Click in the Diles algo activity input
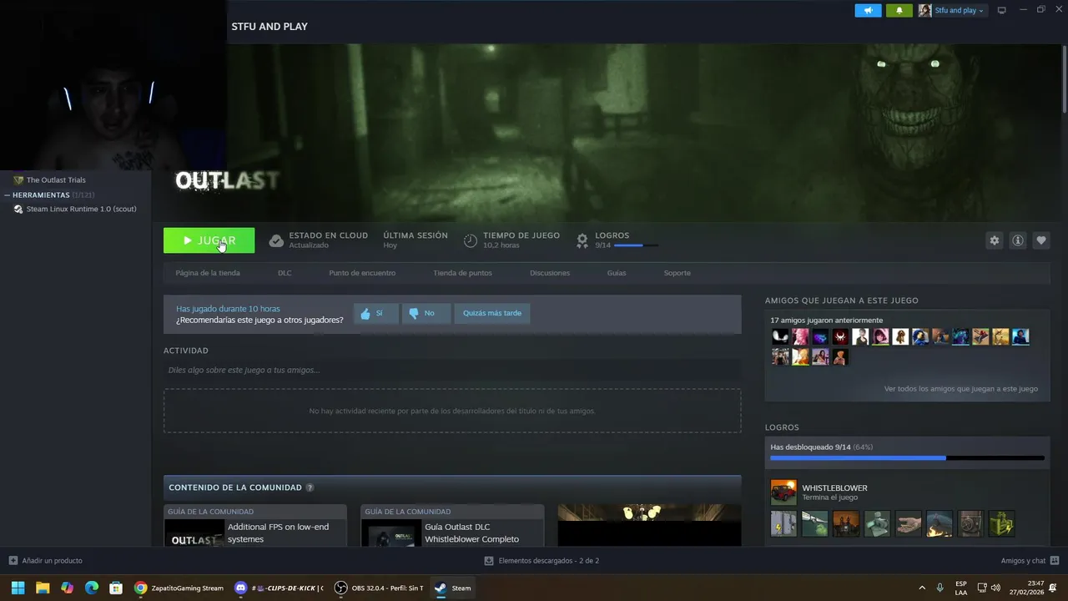Viewport: 1068px width, 601px height. 452,370
